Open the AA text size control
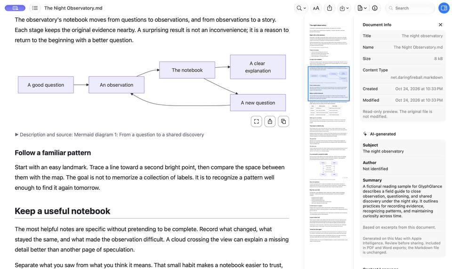This screenshot has height=269, width=452. 316,8
